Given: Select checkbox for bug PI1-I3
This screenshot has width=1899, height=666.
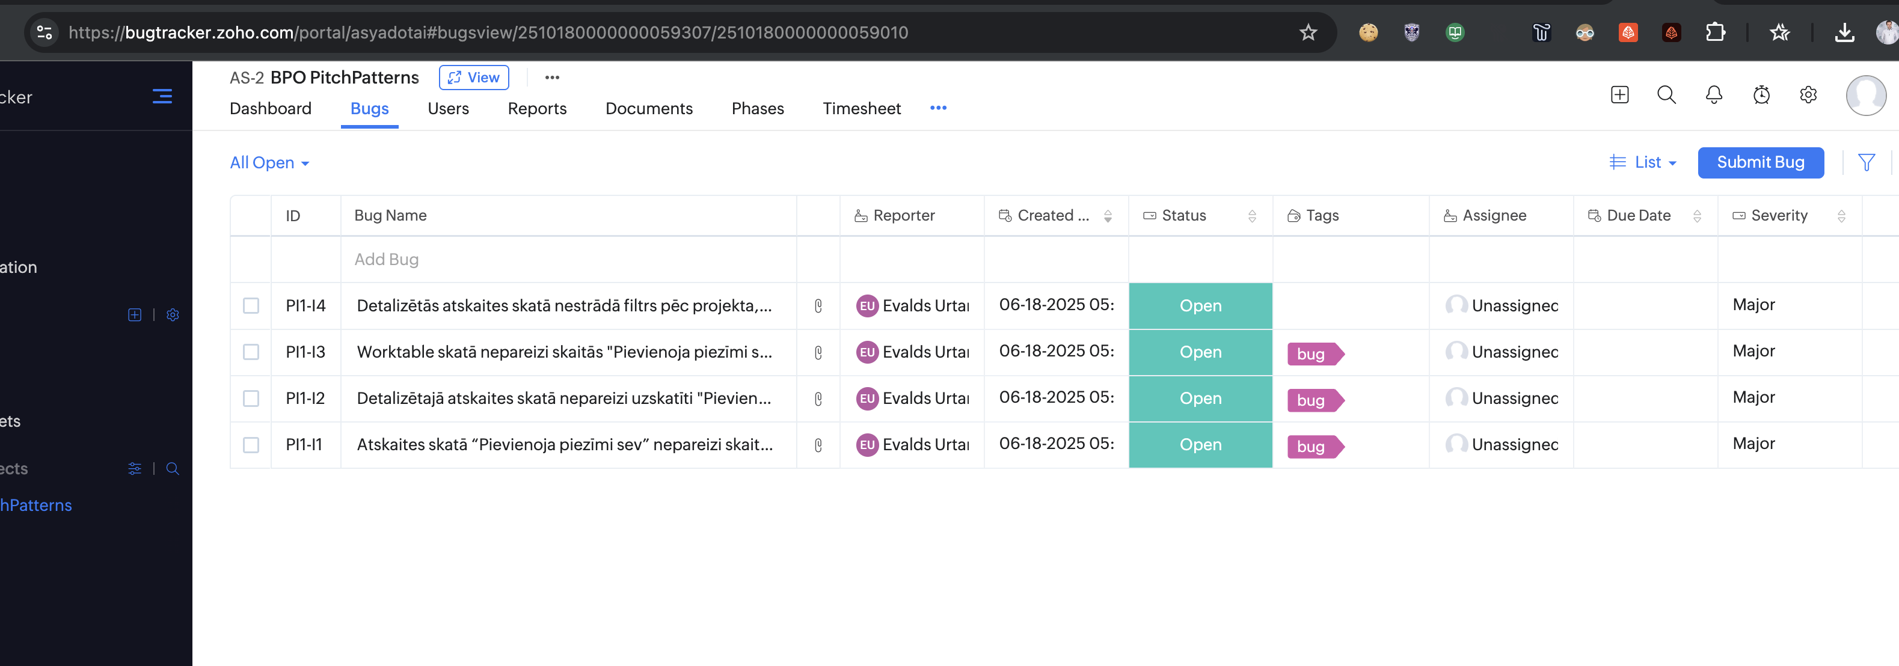Looking at the screenshot, I should click(251, 352).
